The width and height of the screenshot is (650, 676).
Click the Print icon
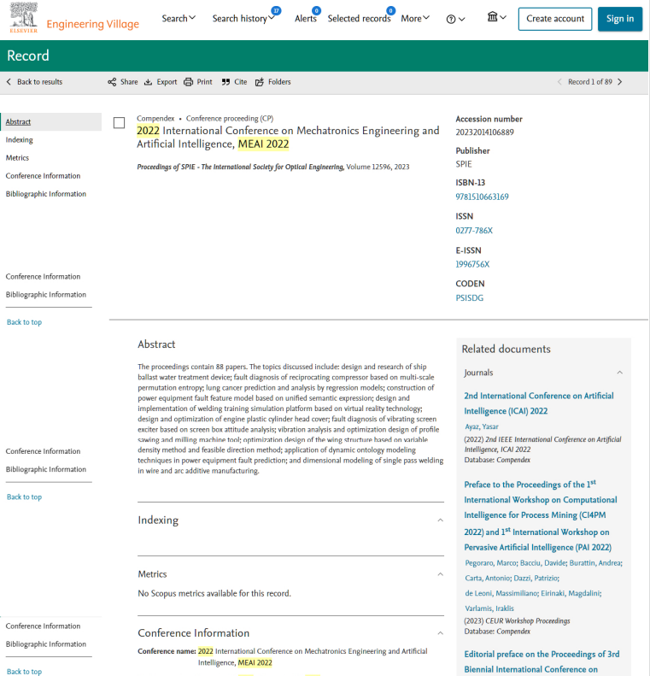(x=189, y=82)
